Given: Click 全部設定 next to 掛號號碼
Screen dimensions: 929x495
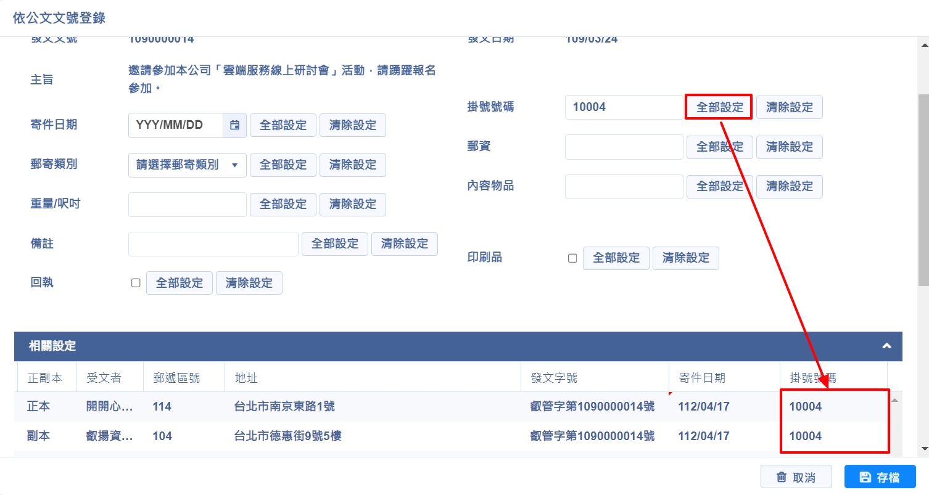Looking at the screenshot, I should 719,107.
